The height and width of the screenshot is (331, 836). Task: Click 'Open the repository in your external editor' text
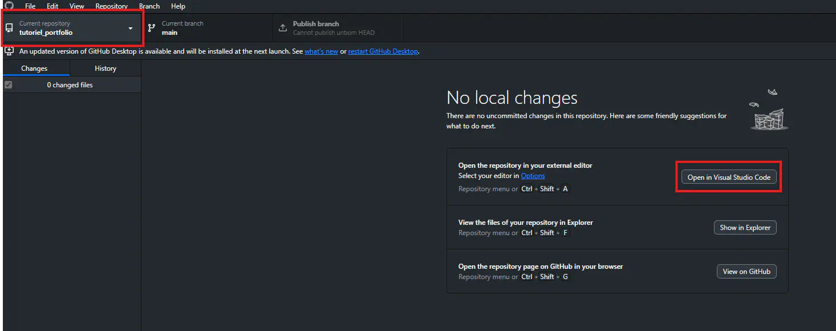[x=525, y=165]
